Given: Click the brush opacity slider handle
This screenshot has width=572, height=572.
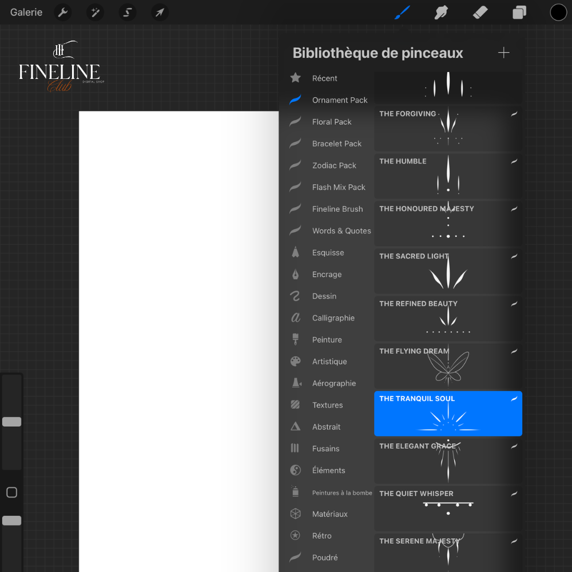Looking at the screenshot, I should [x=11, y=521].
